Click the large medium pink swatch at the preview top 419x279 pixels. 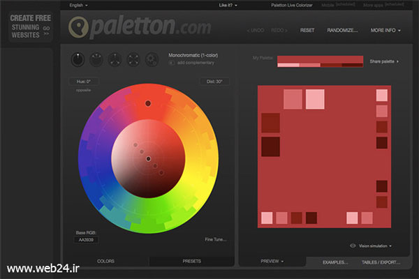tap(293, 99)
